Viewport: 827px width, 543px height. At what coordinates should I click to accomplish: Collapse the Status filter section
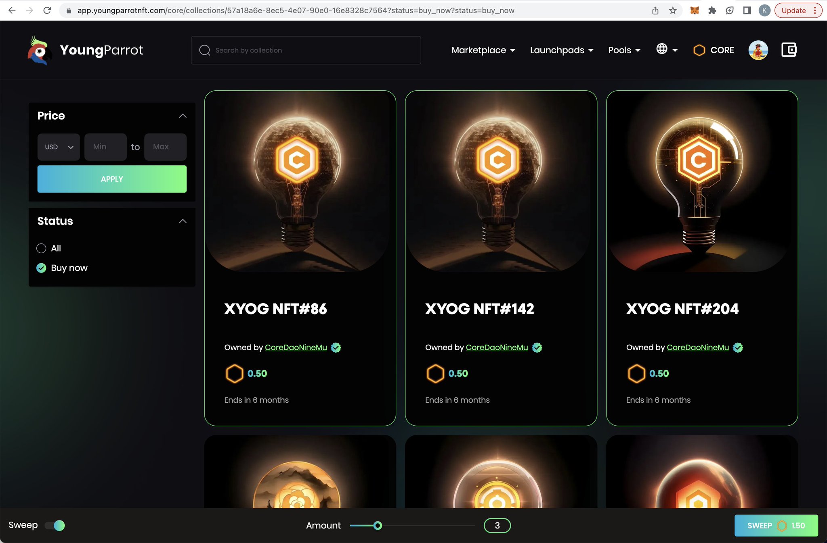tap(183, 221)
